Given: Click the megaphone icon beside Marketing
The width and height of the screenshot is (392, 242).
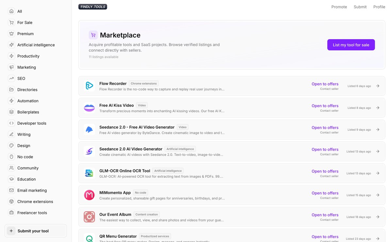Looking at the screenshot, I should (11, 67).
